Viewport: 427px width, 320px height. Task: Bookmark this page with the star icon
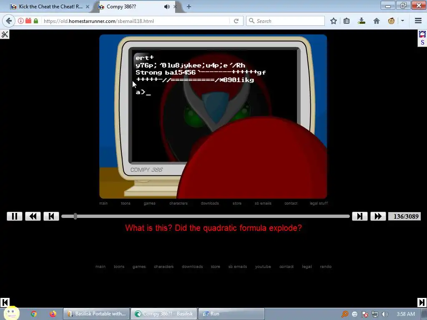(x=333, y=21)
